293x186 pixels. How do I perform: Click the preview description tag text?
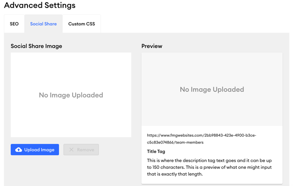(209, 167)
